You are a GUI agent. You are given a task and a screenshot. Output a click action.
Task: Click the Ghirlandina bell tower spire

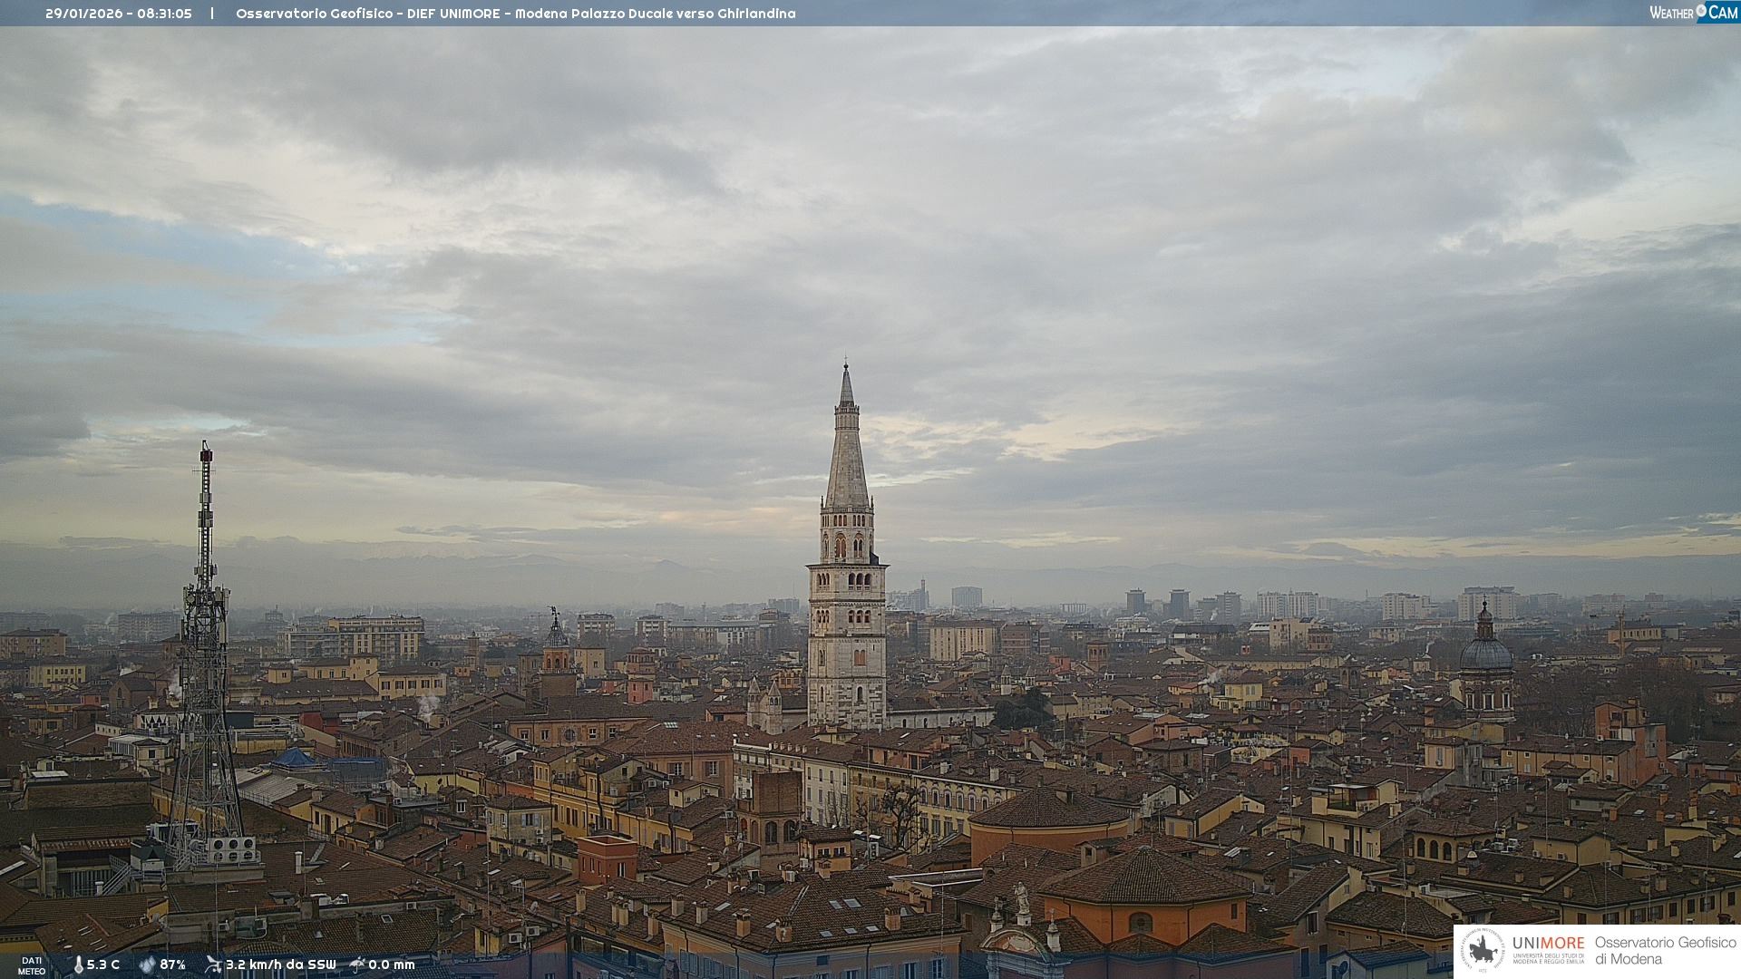847,453
